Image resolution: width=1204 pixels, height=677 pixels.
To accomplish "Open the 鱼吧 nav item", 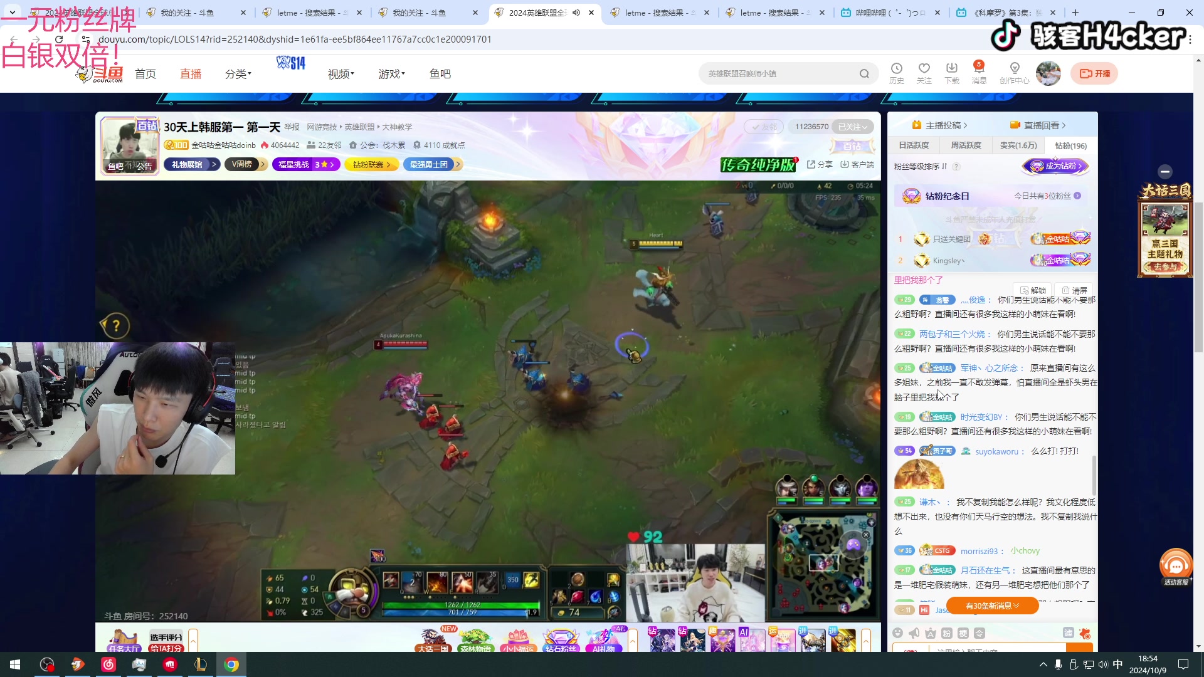I will tap(440, 74).
